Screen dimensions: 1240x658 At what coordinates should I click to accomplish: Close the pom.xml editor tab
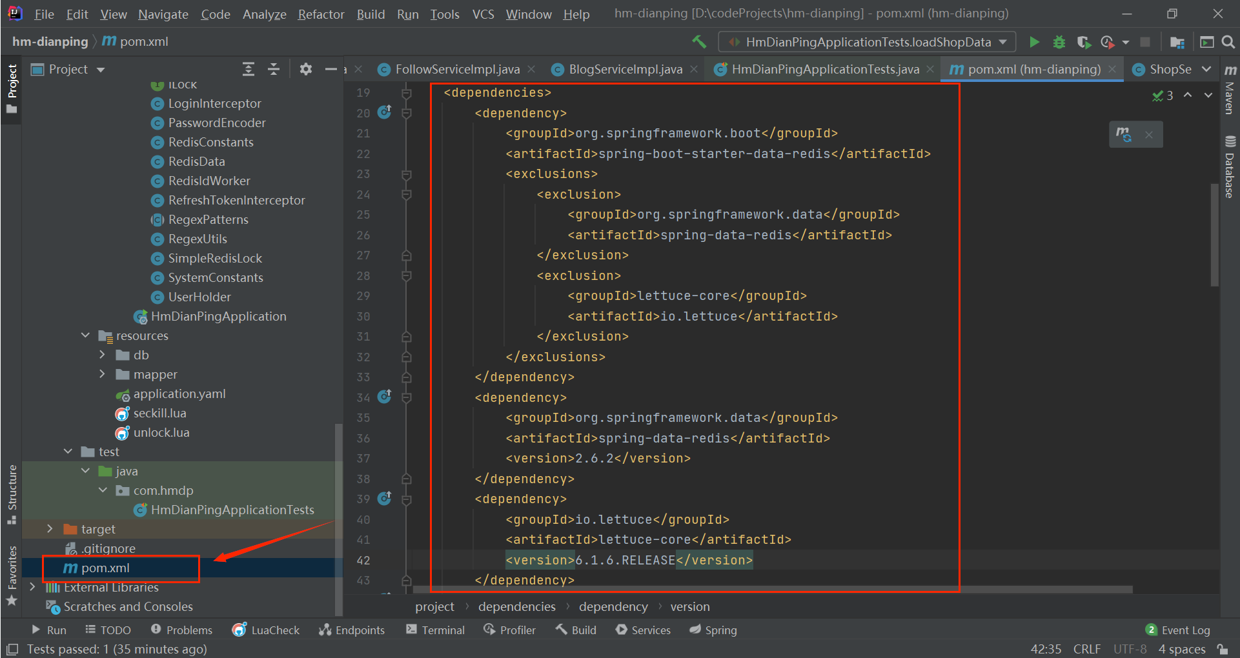click(x=1112, y=69)
